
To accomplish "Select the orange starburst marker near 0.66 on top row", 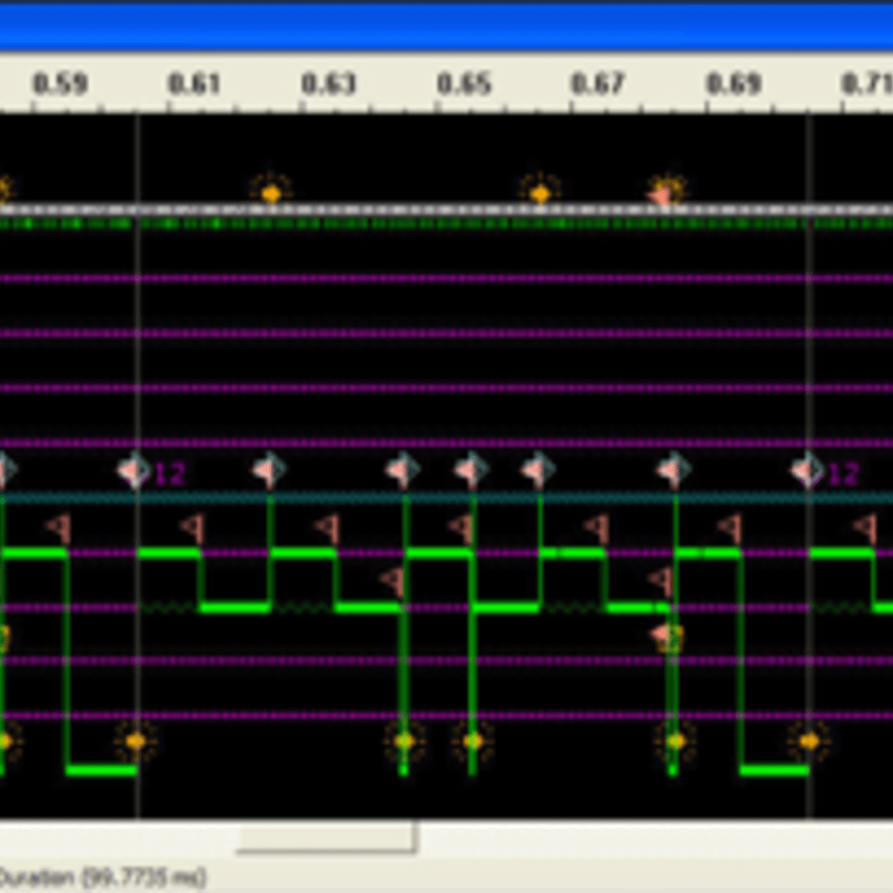I will point(540,192).
